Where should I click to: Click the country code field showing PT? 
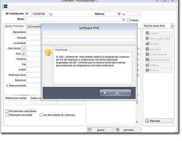pyautogui.click(x=28, y=14)
